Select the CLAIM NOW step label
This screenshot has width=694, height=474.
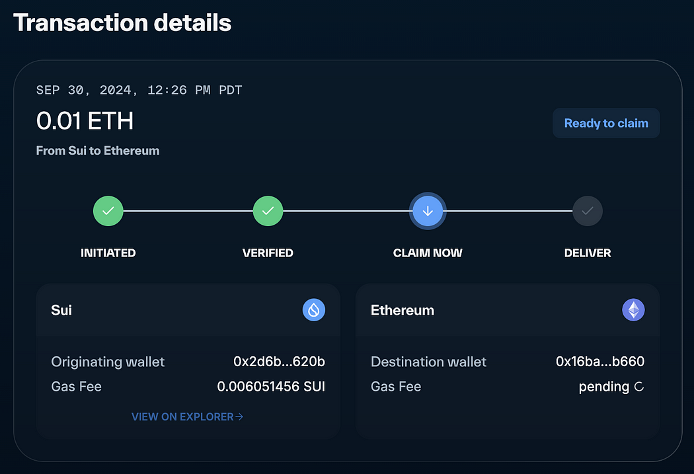point(428,253)
